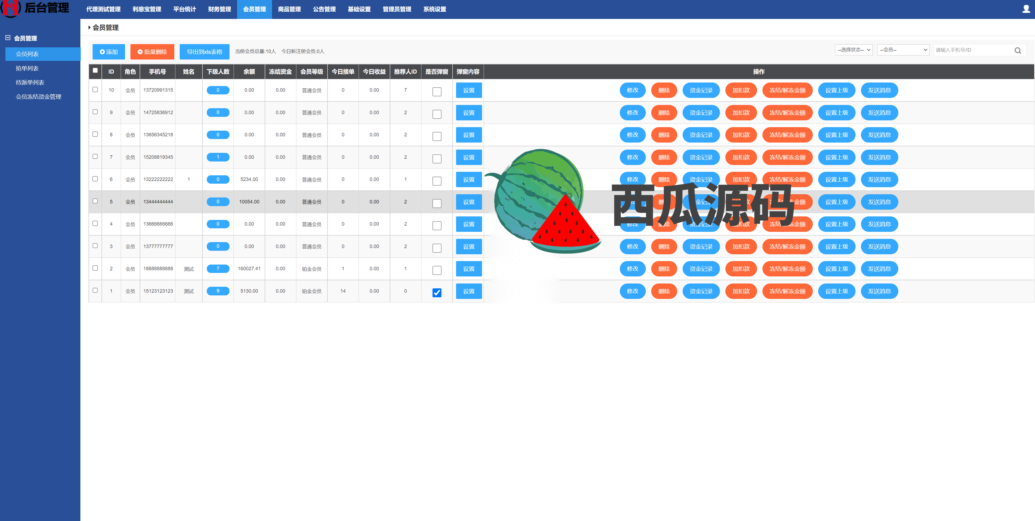Uncheck popup checkbox for member 15123123123

coord(437,293)
